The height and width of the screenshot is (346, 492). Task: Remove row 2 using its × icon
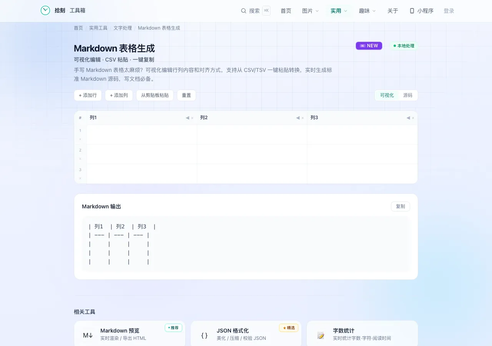[x=80, y=159]
